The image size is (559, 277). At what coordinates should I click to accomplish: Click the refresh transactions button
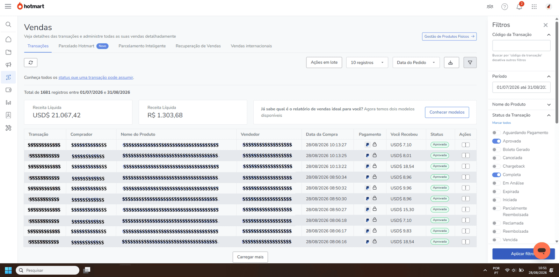click(31, 63)
